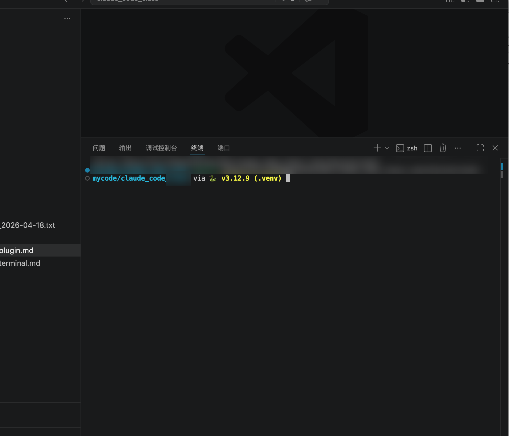Open terminal.md in the explorer
Viewport: 509px width, 436px height.
[40, 263]
